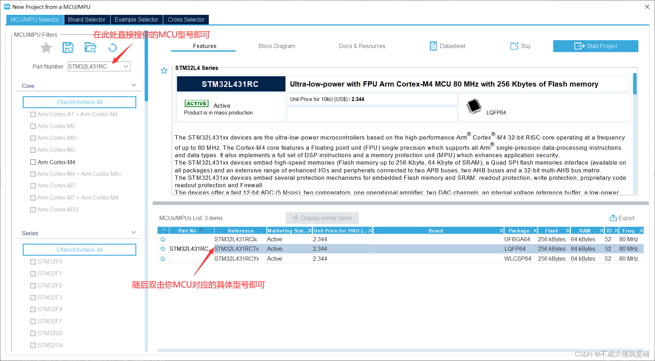Check the Arm Cortex-M33 core filter

33,210
